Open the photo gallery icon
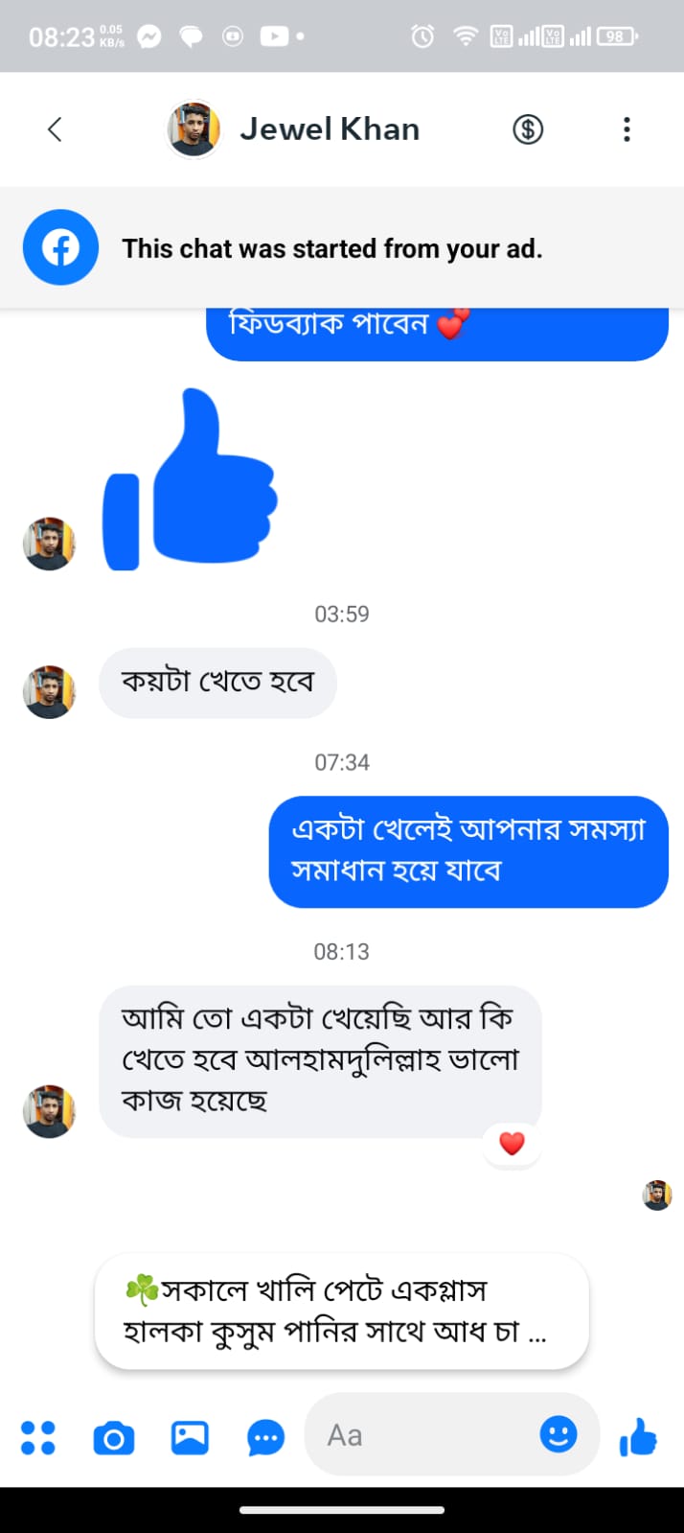Screen dimensions: 684x1533 [190, 1437]
